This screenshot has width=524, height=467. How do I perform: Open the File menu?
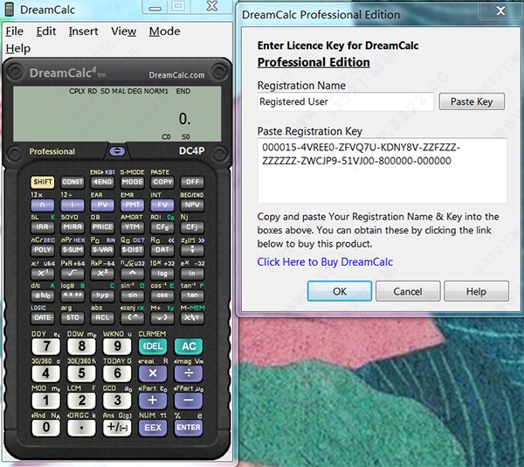coord(15,31)
